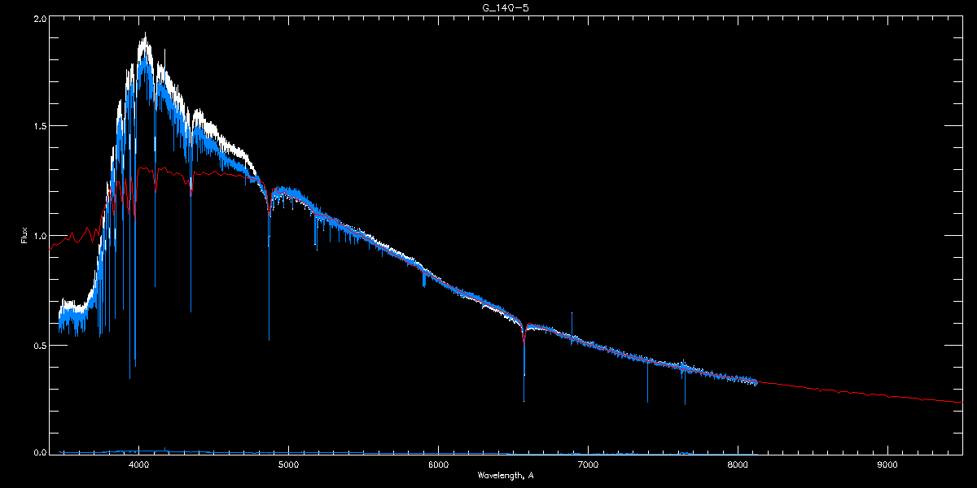Click the 1.5 flux tick label
This screenshot has height=488, width=977.
(39, 127)
